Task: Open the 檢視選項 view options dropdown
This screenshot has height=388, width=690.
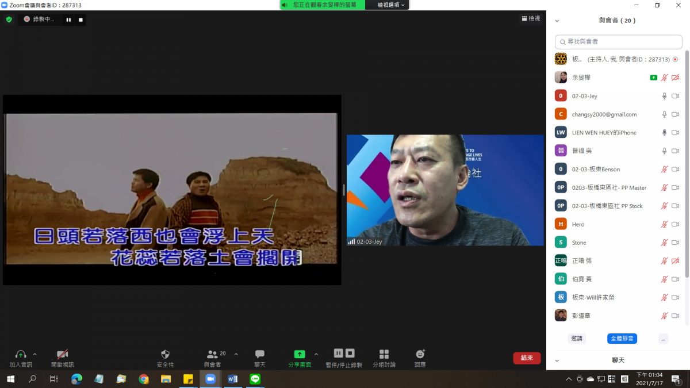Action: click(392, 5)
